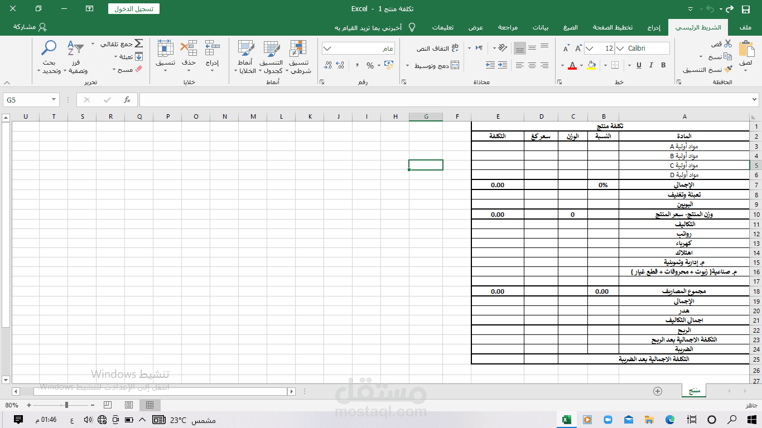Expand the Merge & Center (دمج وتوسيط) arrow
This screenshot has width=762, height=428.
click(407, 66)
